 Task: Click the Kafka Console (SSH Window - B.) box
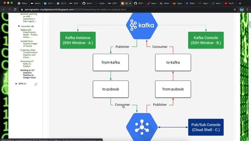point(206,40)
